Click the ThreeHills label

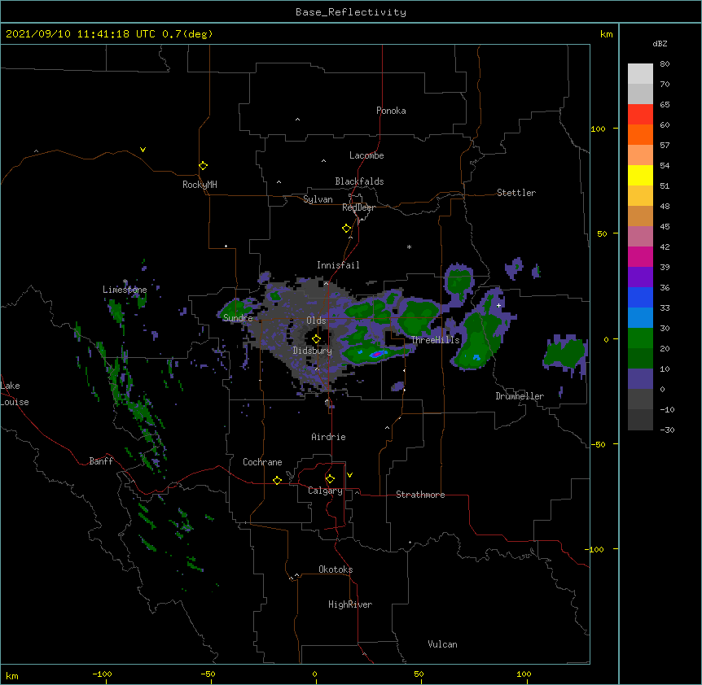pos(436,340)
